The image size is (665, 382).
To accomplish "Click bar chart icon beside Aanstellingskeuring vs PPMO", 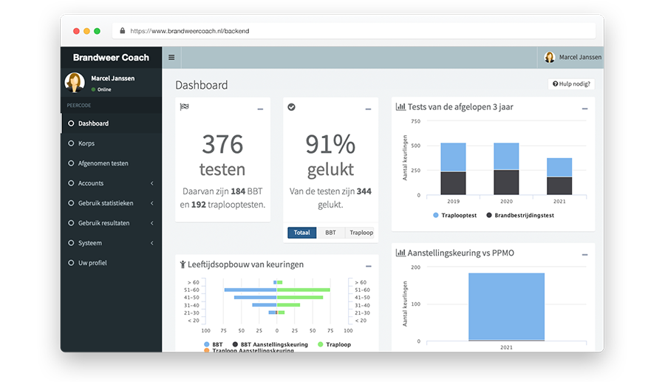I will click(x=400, y=253).
